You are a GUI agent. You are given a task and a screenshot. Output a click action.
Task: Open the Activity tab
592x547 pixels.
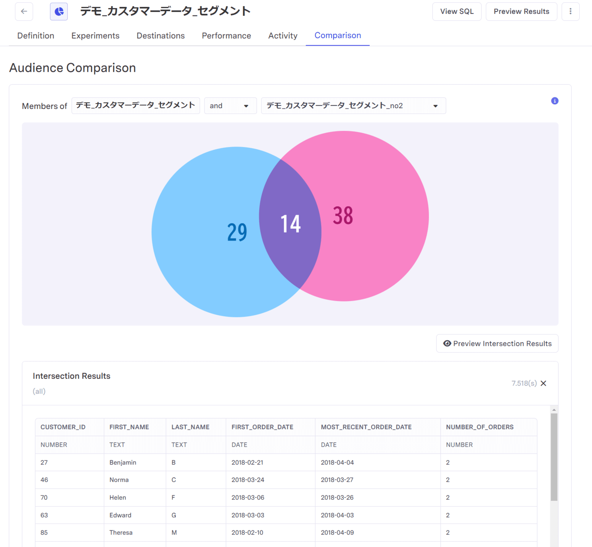(283, 36)
